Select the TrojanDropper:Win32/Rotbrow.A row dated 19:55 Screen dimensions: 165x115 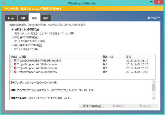coord(37,72)
